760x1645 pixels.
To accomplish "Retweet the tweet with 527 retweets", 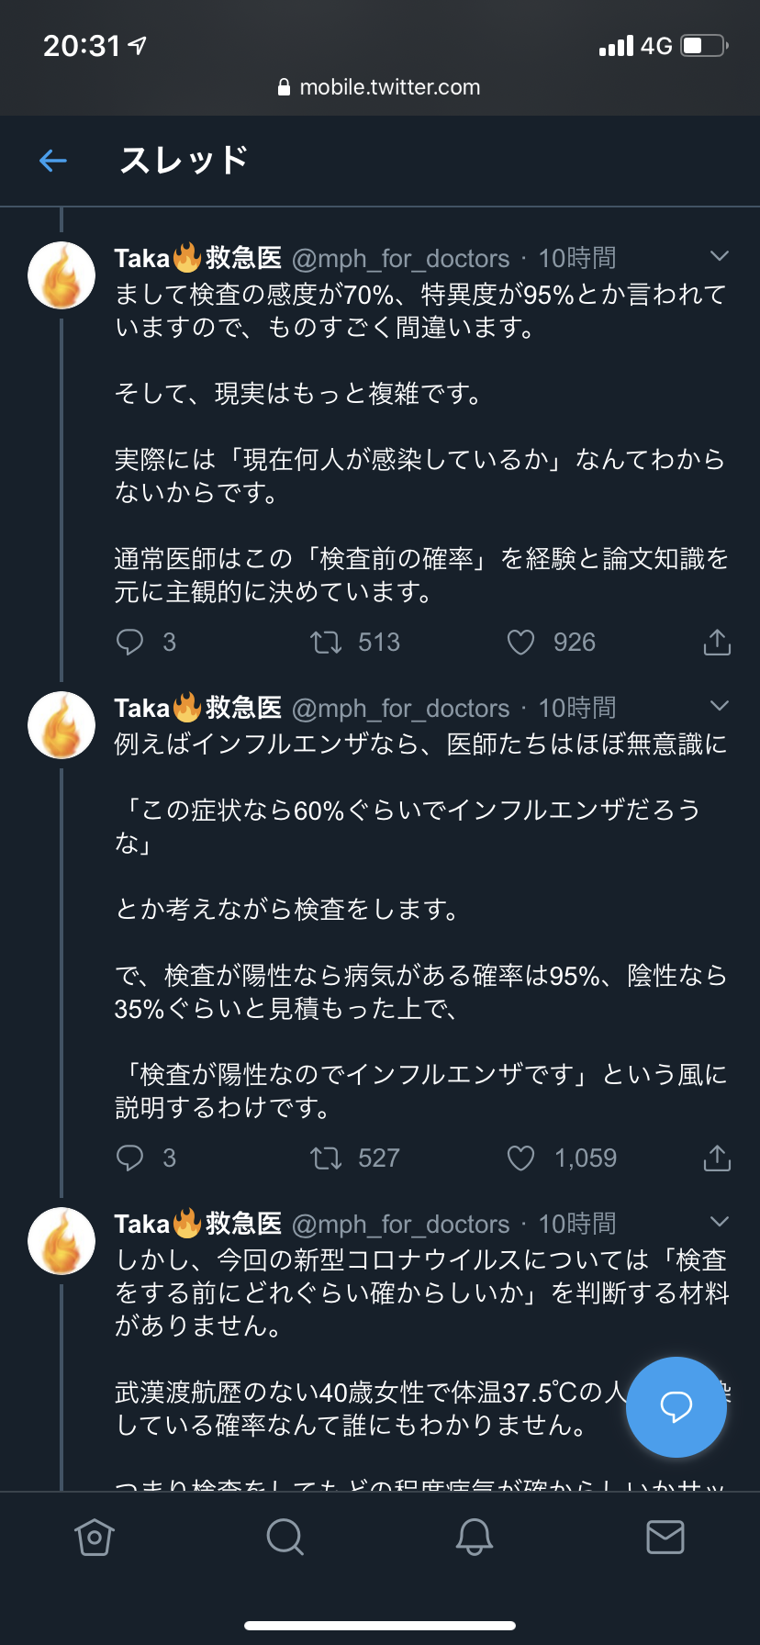I will pyautogui.click(x=326, y=1158).
